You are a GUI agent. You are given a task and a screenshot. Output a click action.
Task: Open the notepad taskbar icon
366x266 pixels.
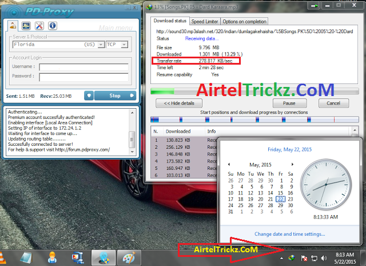point(26,257)
